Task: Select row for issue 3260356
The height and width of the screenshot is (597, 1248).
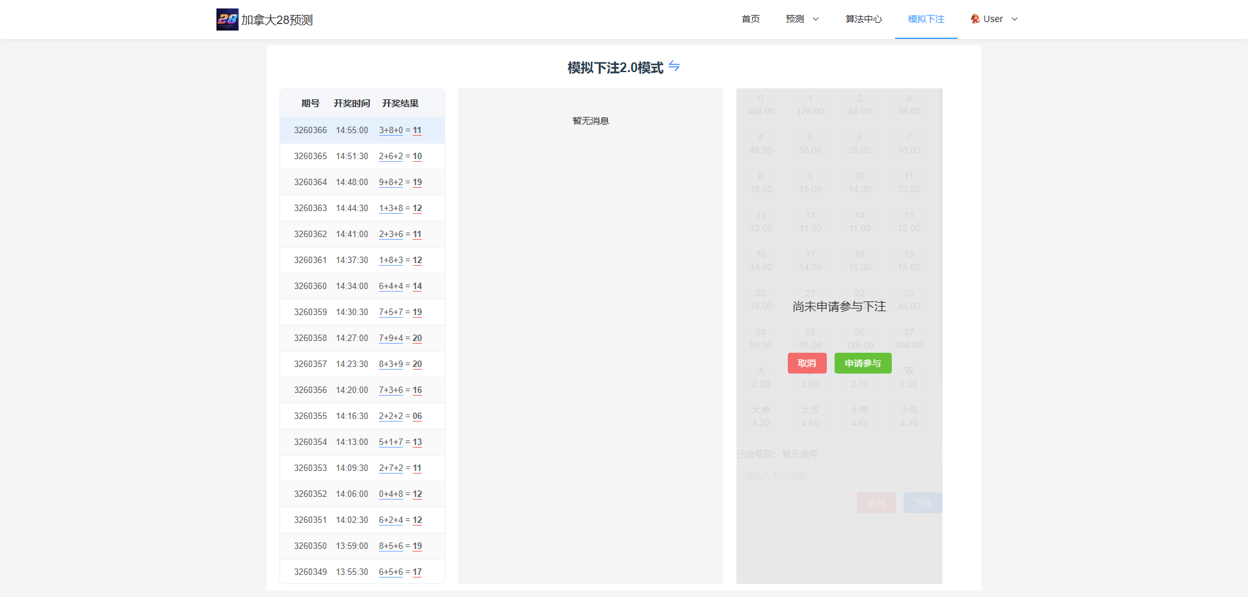Action: click(x=362, y=390)
